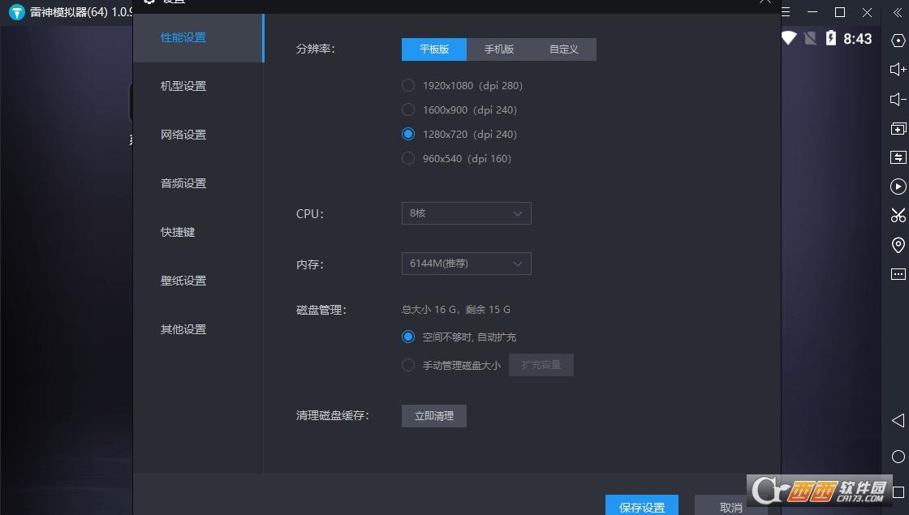Click the volume up icon in sidebar
The width and height of the screenshot is (909, 515).
click(898, 70)
